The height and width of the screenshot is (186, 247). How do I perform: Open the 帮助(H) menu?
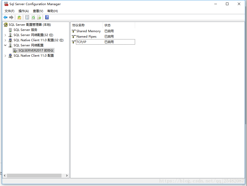coord(52,11)
